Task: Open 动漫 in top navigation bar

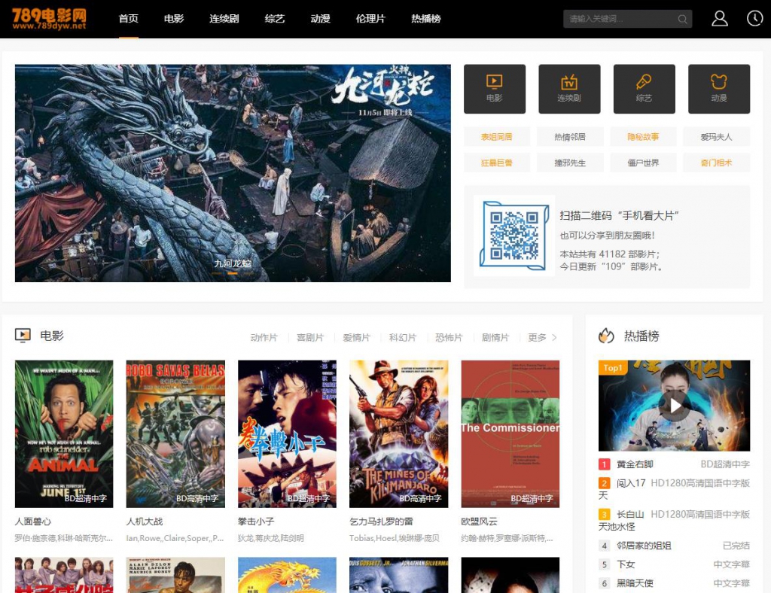Action: [321, 19]
